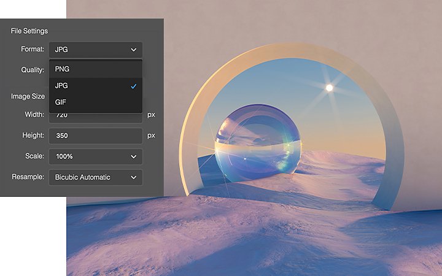Screen dimensions: 442x276
Task: Expand the Bicubic Automatic resample dropdown
Action: 96,177
